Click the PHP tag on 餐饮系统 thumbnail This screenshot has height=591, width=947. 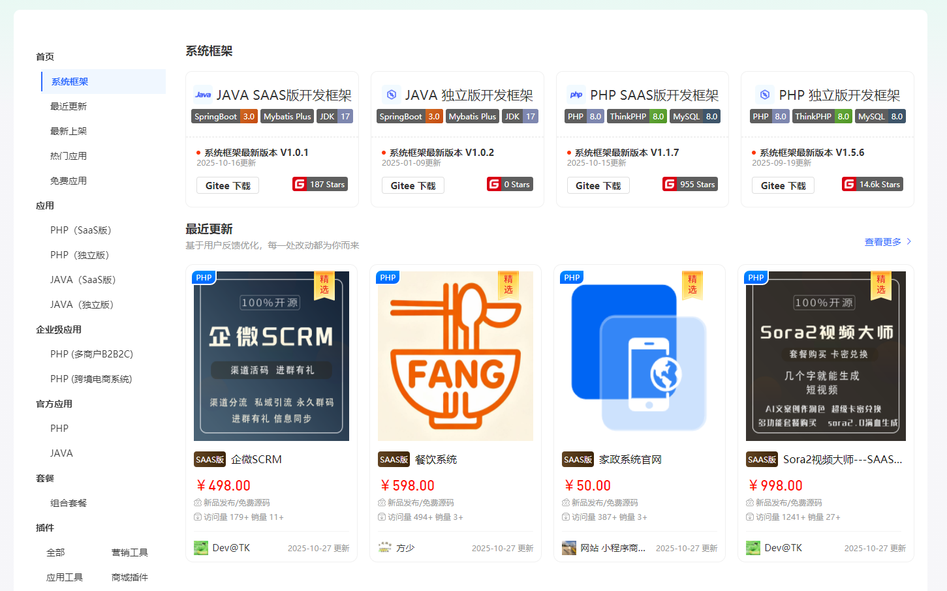click(388, 277)
